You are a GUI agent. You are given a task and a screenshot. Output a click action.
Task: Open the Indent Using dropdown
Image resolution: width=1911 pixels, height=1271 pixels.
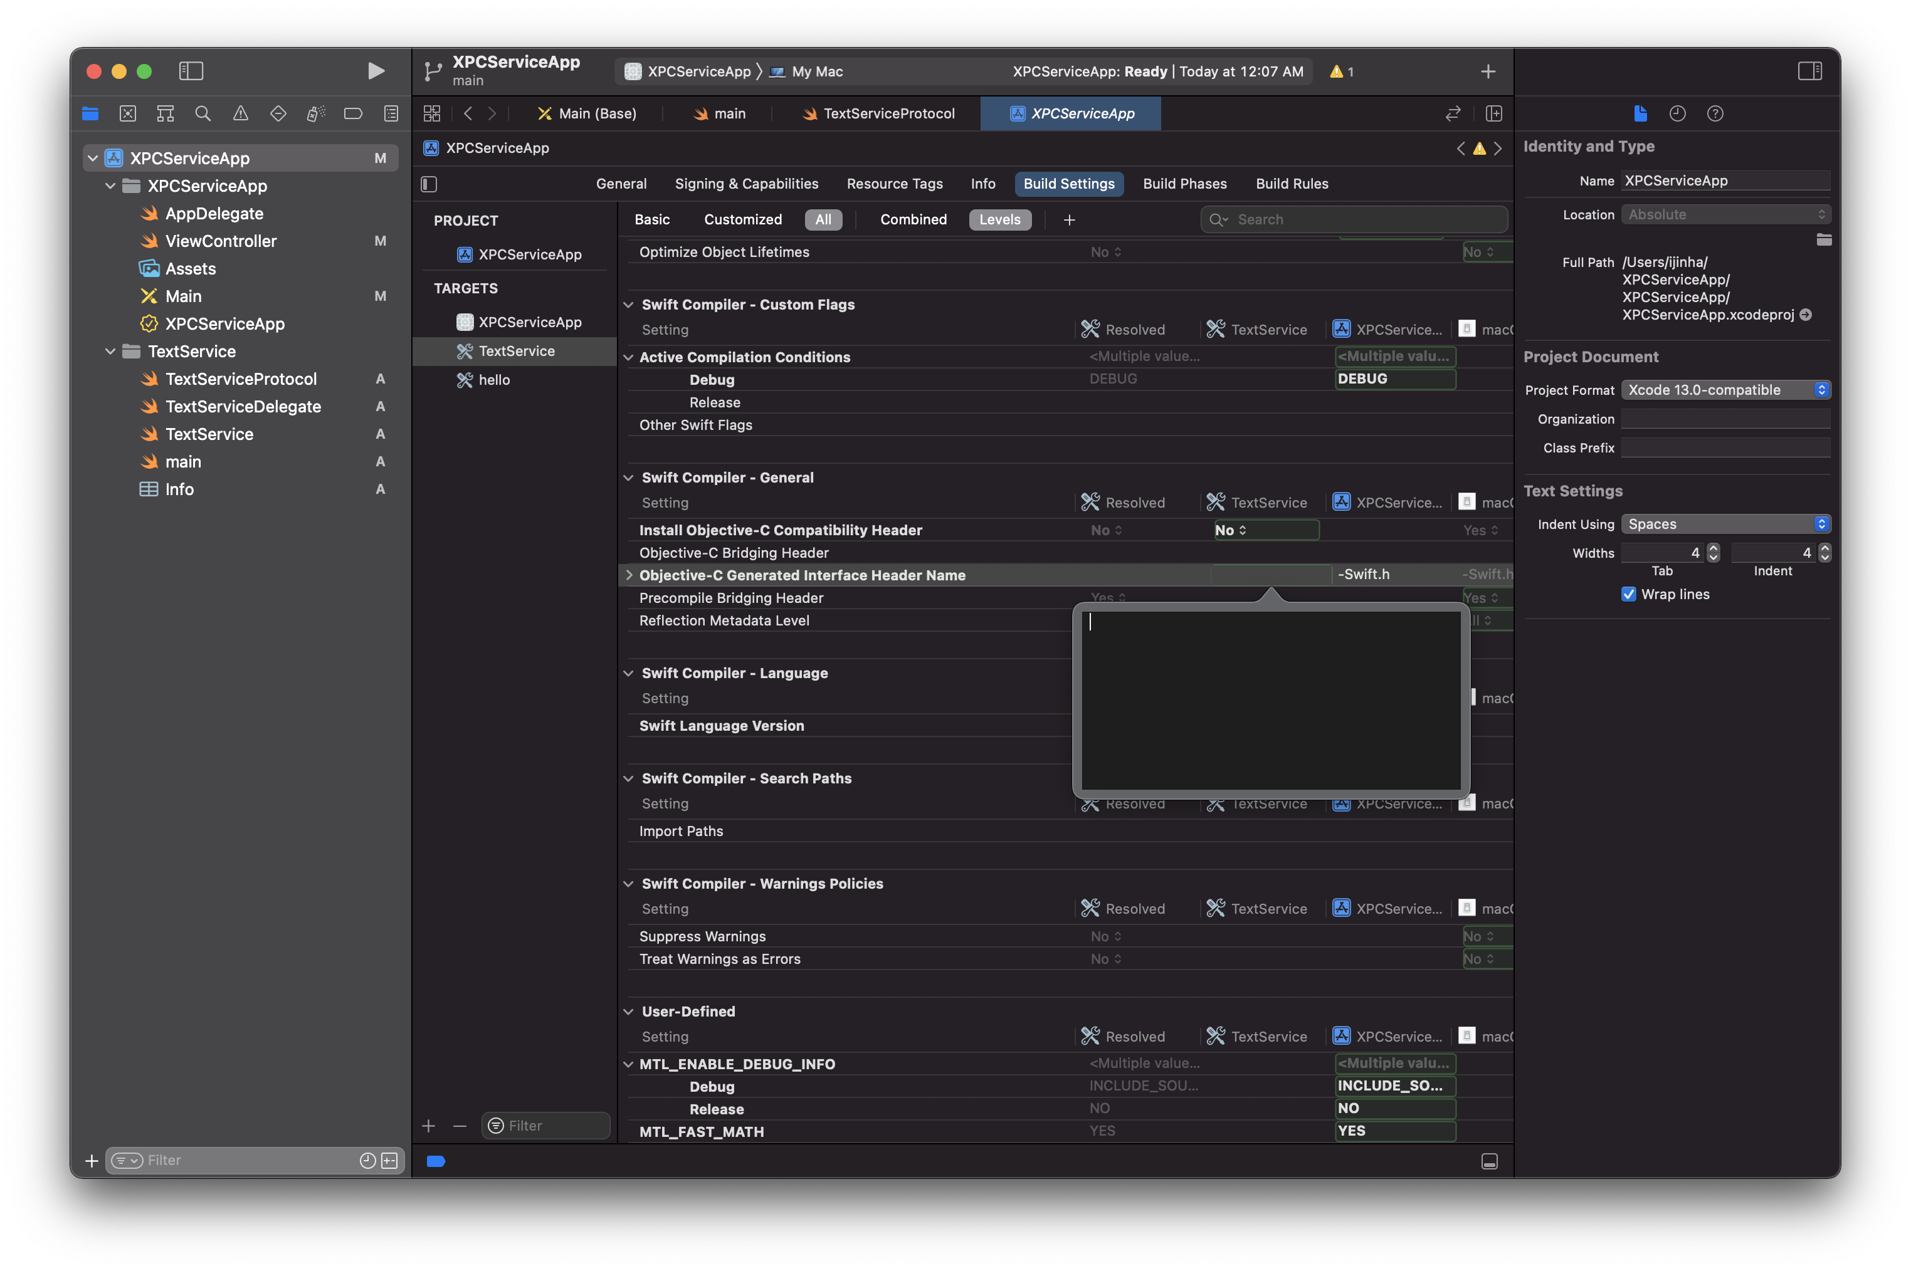pos(1725,525)
